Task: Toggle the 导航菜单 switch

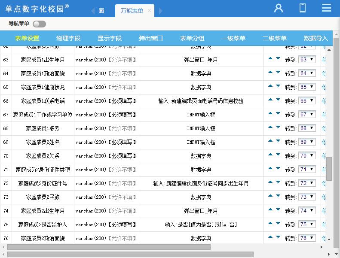Action: point(39,24)
